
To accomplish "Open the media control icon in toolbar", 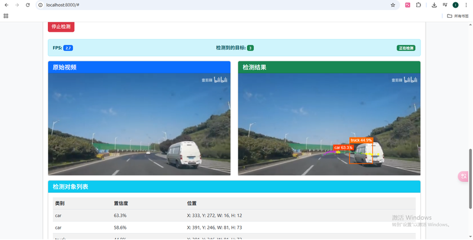I will (445, 5).
